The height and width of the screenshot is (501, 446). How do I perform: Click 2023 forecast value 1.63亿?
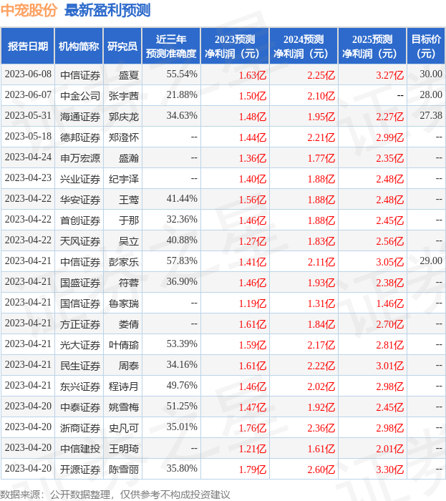pyautogui.click(x=253, y=75)
